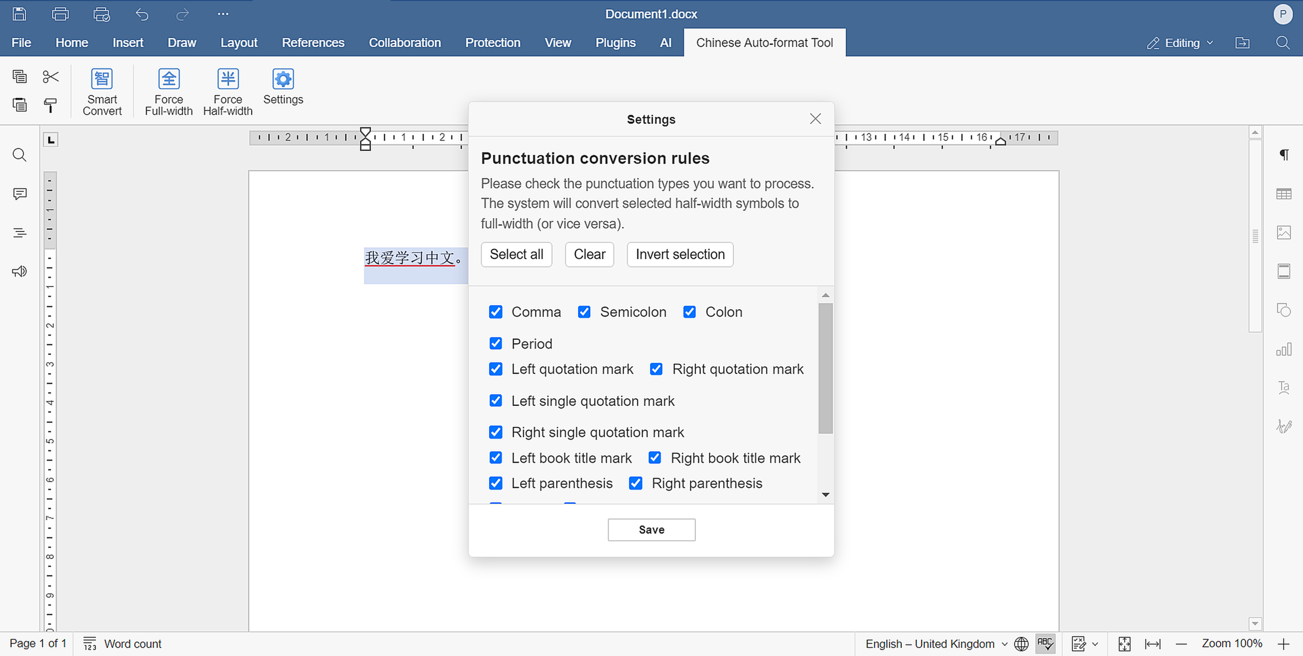Open the plugin Settings gear
Viewport: 1303px width, 656px height.
point(283,87)
